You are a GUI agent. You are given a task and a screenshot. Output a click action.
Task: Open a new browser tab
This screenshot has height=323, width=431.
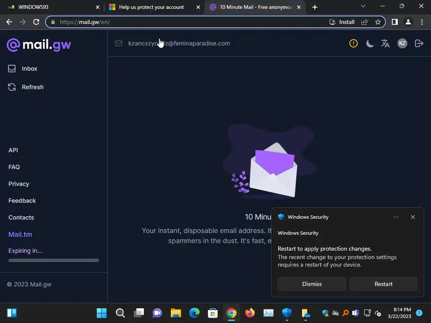pyautogui.click(x=315, y=7)
